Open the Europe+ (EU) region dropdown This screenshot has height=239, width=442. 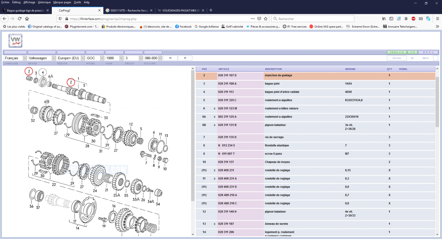(x=71, y=58)
